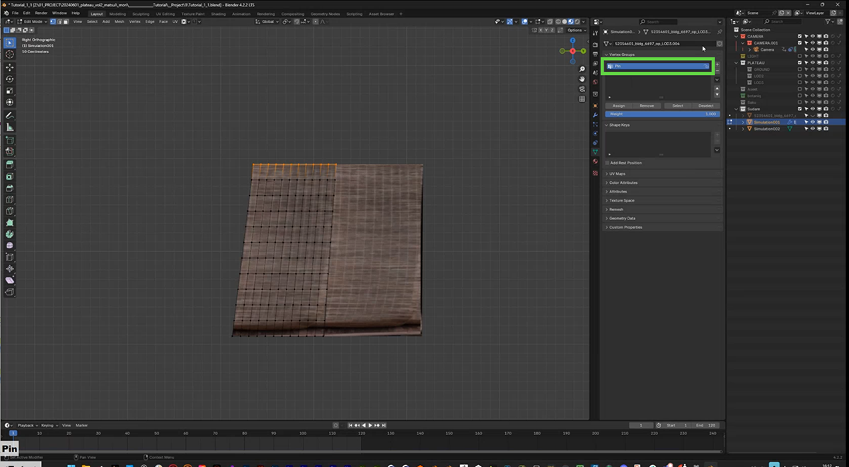849x467 pixels.
Task: Click the Assign button
Action: 618,105
